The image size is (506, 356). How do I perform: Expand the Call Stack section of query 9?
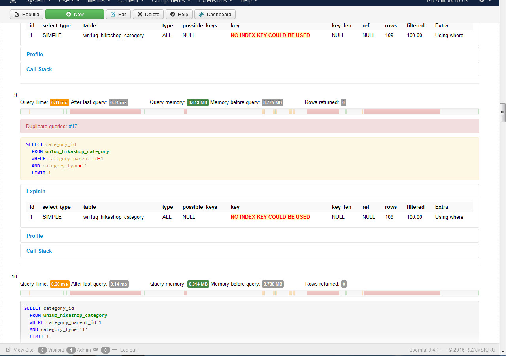point(39,251)
